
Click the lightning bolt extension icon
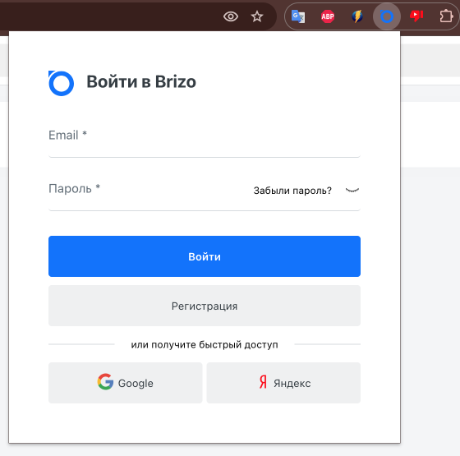click(357, 16)
